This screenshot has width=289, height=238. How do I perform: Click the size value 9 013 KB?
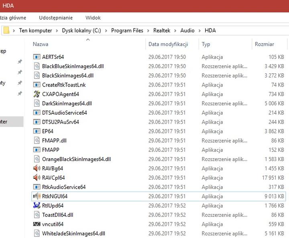pos(274,196)
